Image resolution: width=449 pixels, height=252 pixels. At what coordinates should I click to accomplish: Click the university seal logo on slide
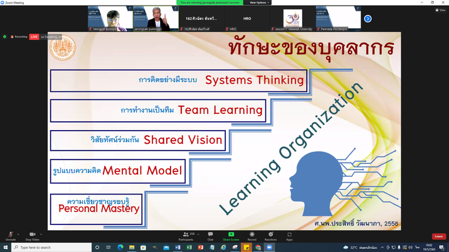(x=63, y=48)
